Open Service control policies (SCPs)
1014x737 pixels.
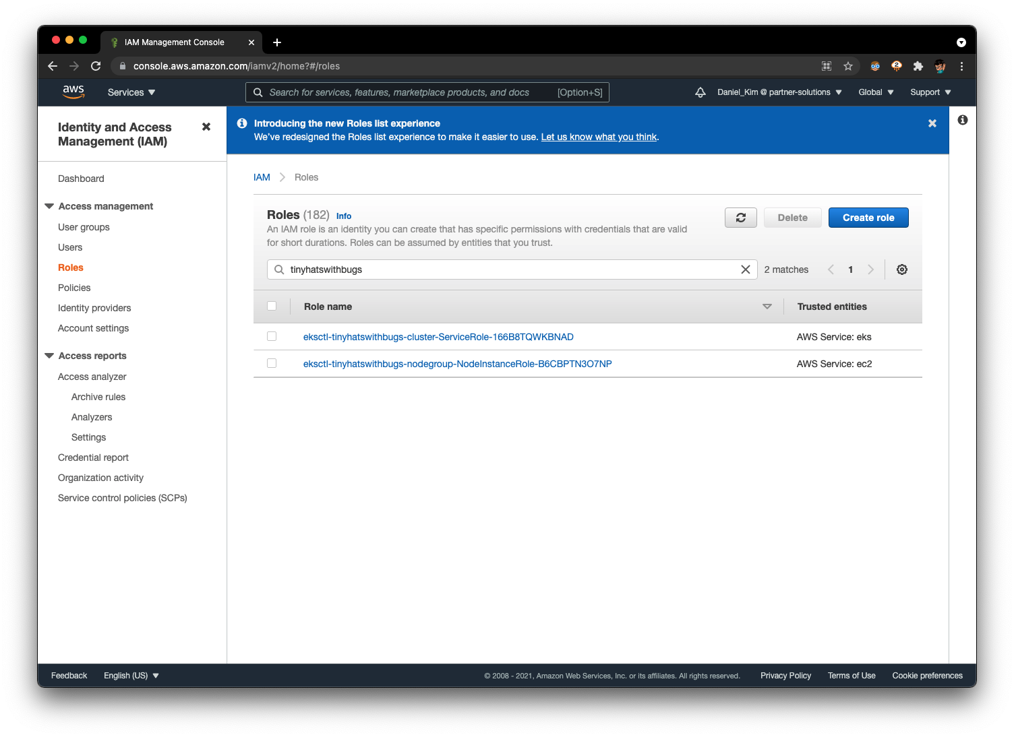coord(123,498)
